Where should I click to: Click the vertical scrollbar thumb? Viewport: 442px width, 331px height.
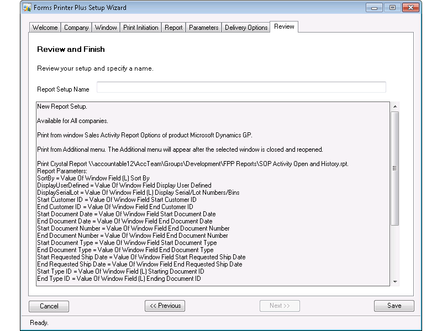394,168
